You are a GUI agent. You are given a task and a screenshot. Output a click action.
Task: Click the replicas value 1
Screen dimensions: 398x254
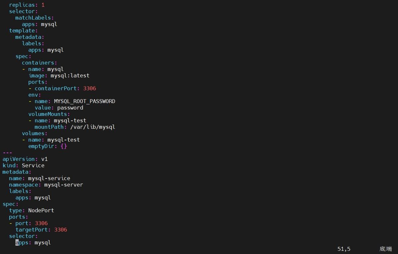(x=43, y=5)
